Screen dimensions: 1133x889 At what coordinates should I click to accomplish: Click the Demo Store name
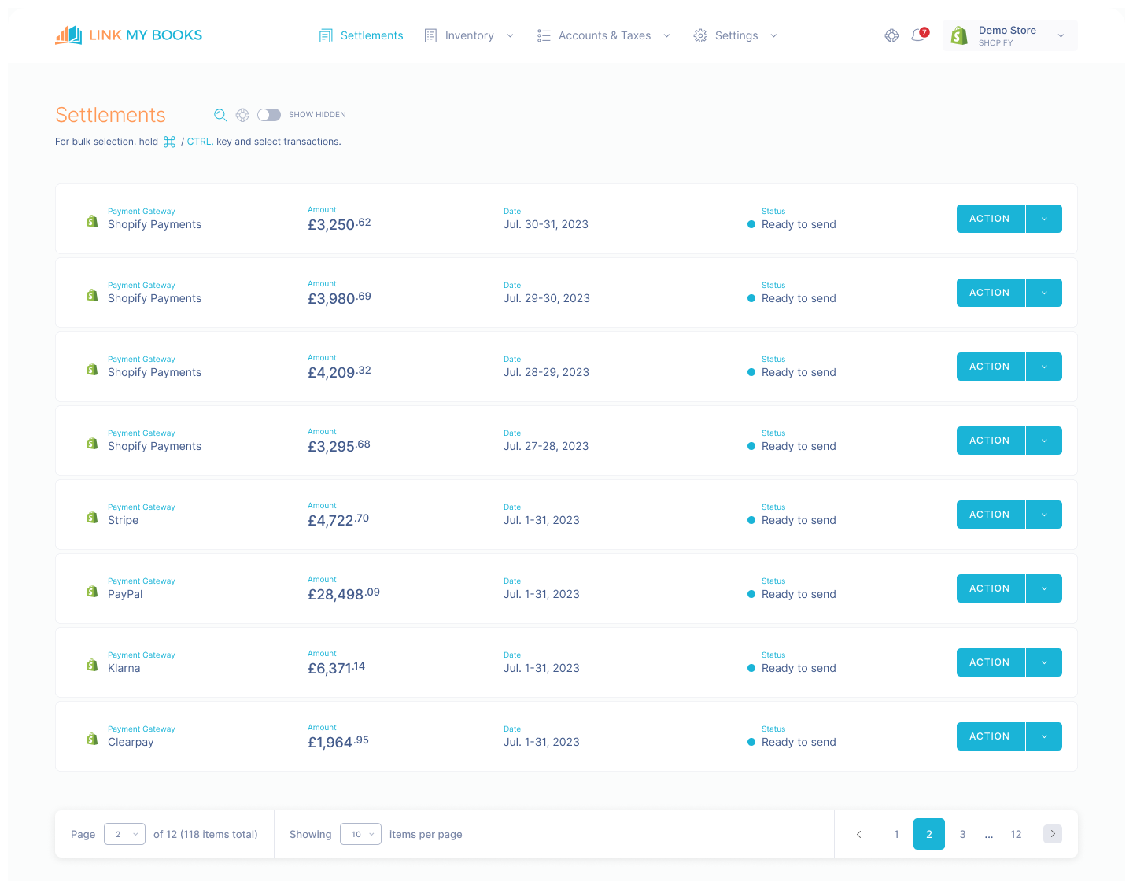tap(1007, 30)
